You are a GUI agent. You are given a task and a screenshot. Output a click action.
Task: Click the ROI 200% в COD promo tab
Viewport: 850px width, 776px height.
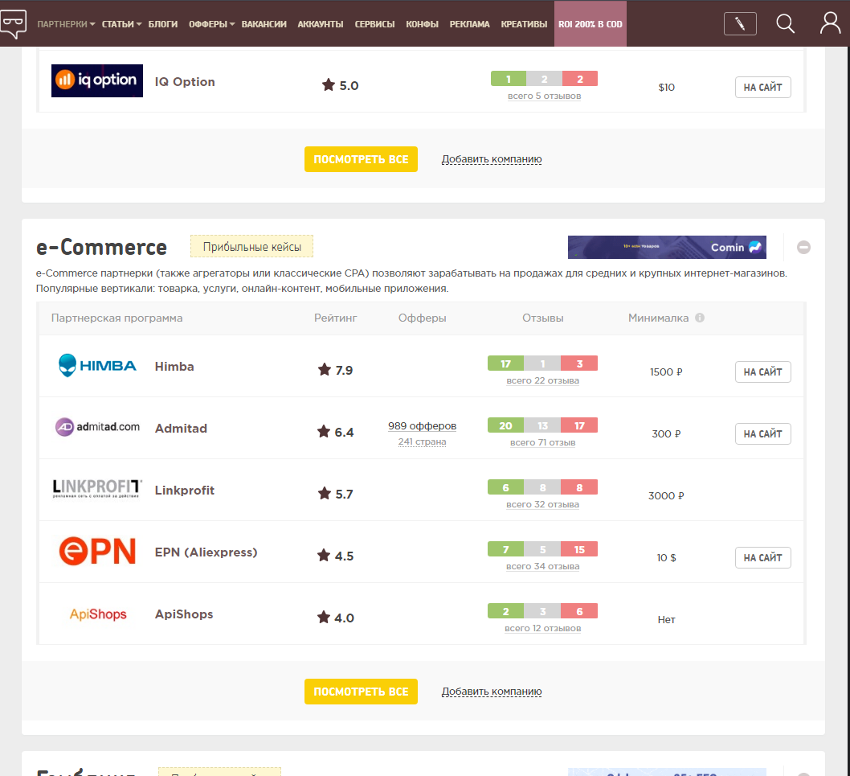tap(591, 24)
